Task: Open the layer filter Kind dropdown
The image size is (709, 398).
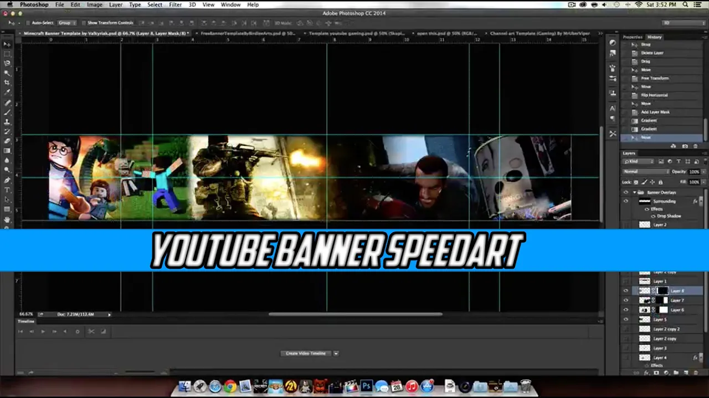Action: pos(639,161)
